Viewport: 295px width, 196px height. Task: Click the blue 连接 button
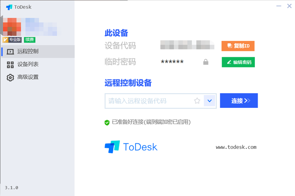pyautogui.click(x=239, y=101)
